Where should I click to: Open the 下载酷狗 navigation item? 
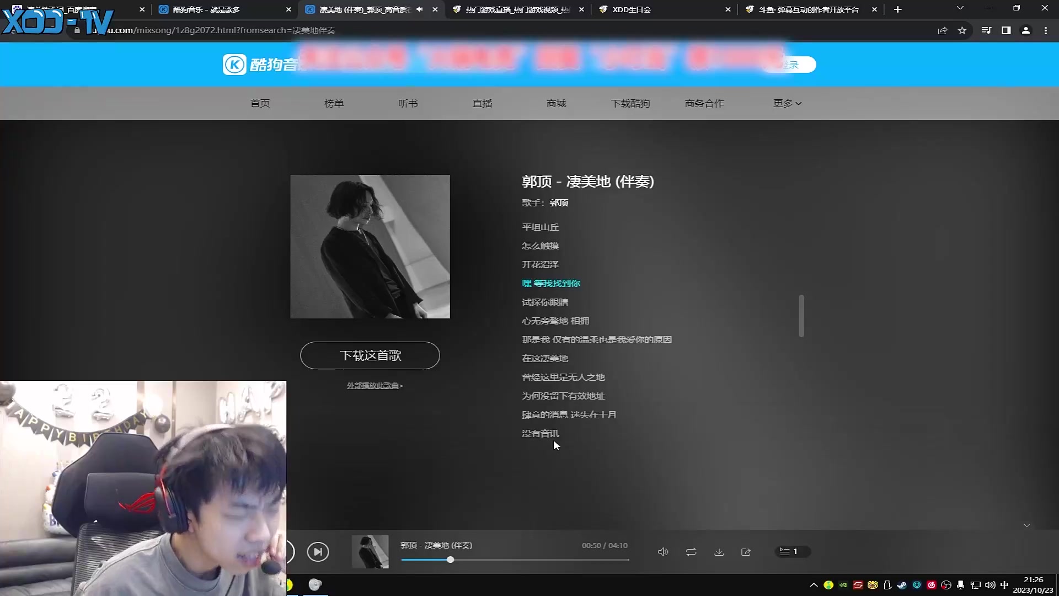[630, 103]
